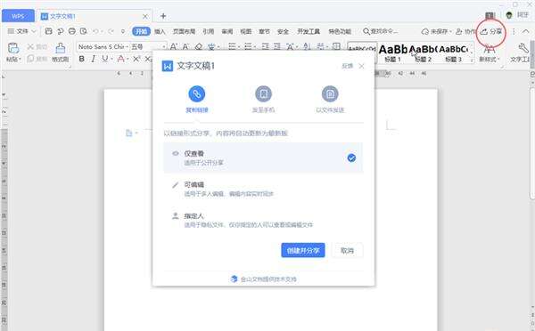Click the format painter brush icon

coord(61,48)
